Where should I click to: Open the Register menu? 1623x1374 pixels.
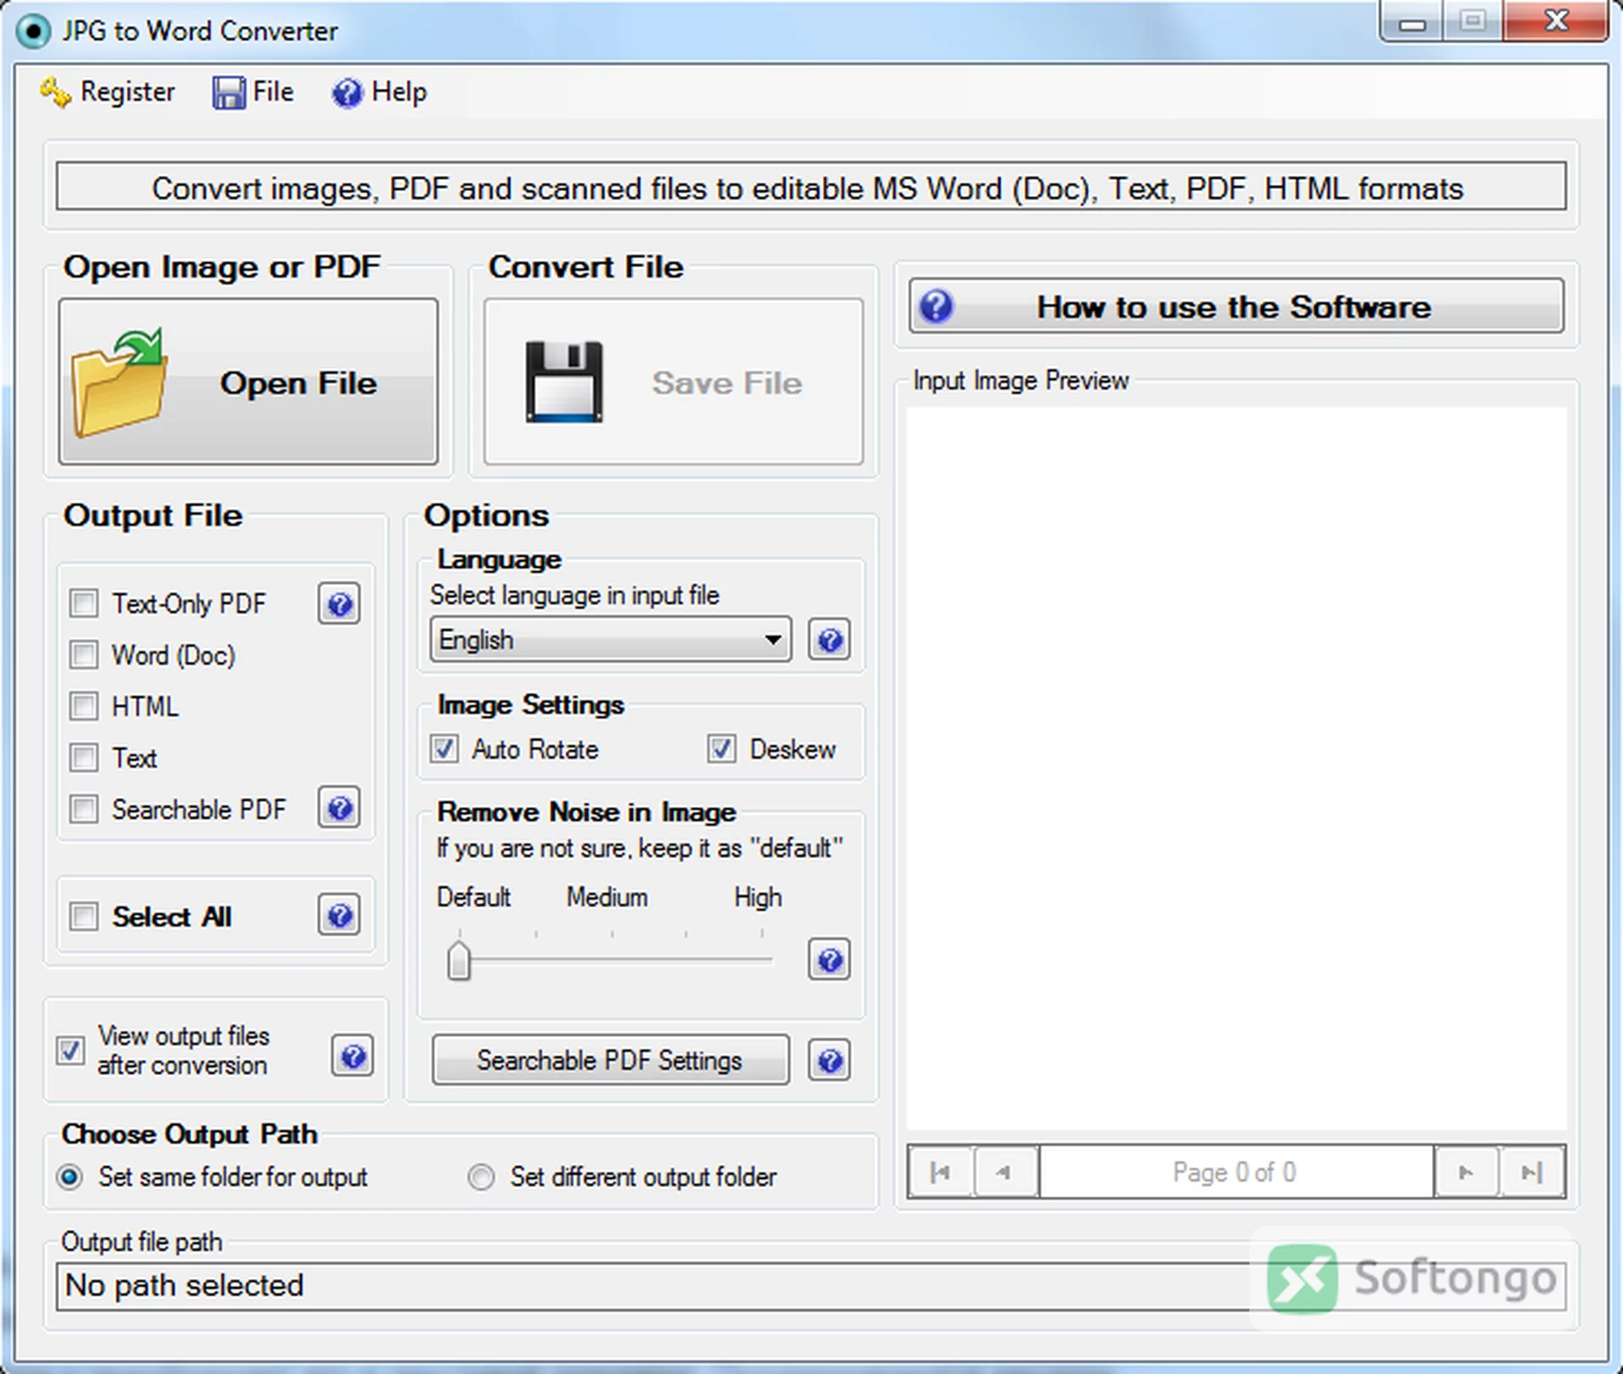point(107,92)
